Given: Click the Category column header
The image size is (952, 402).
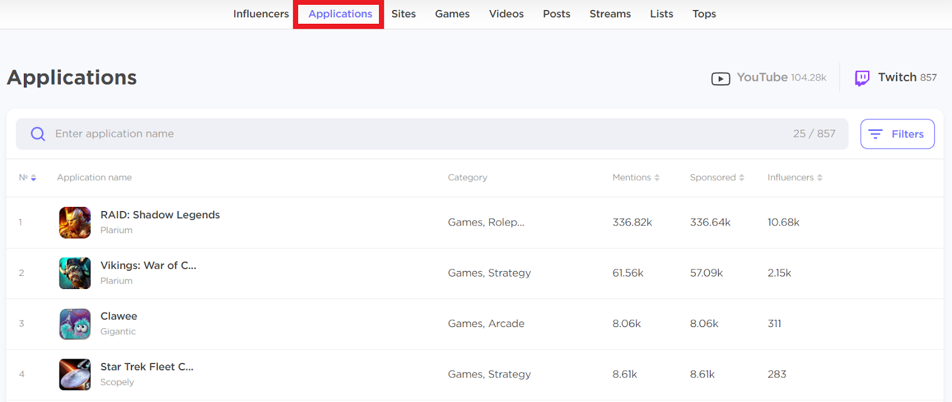Looking at the screenshot, I should pyautogui.click(x=467, y=177).
